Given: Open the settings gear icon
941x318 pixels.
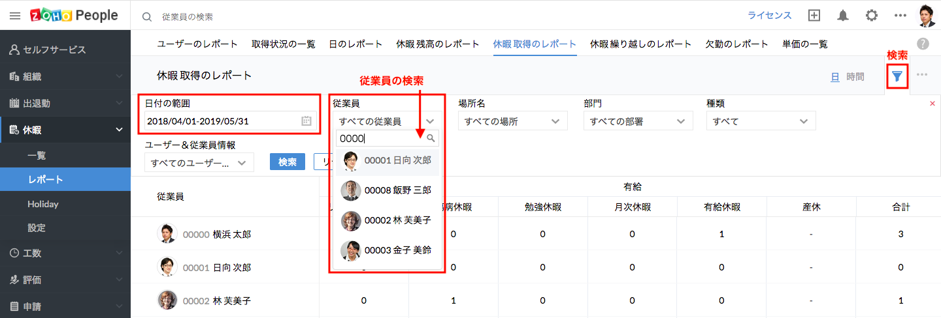Looking at the screenshot, I should (871, 16).
